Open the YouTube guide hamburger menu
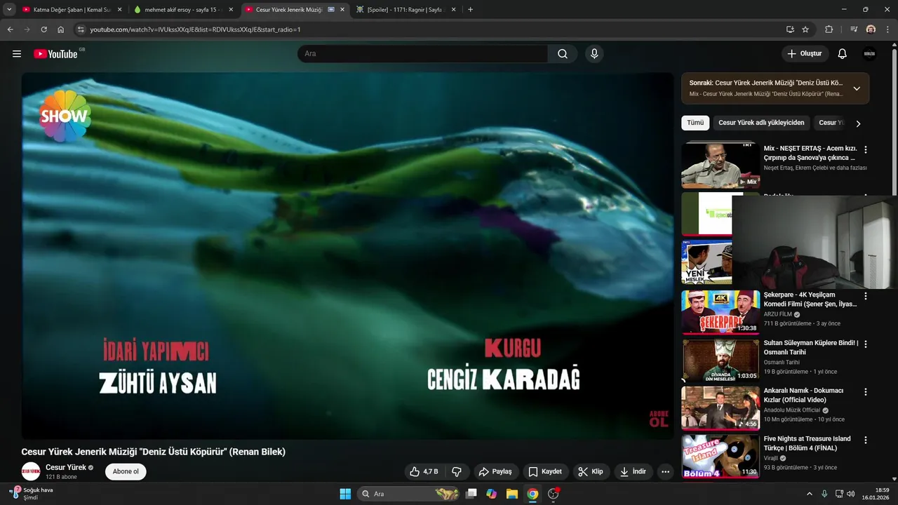 tap(17, 54)
